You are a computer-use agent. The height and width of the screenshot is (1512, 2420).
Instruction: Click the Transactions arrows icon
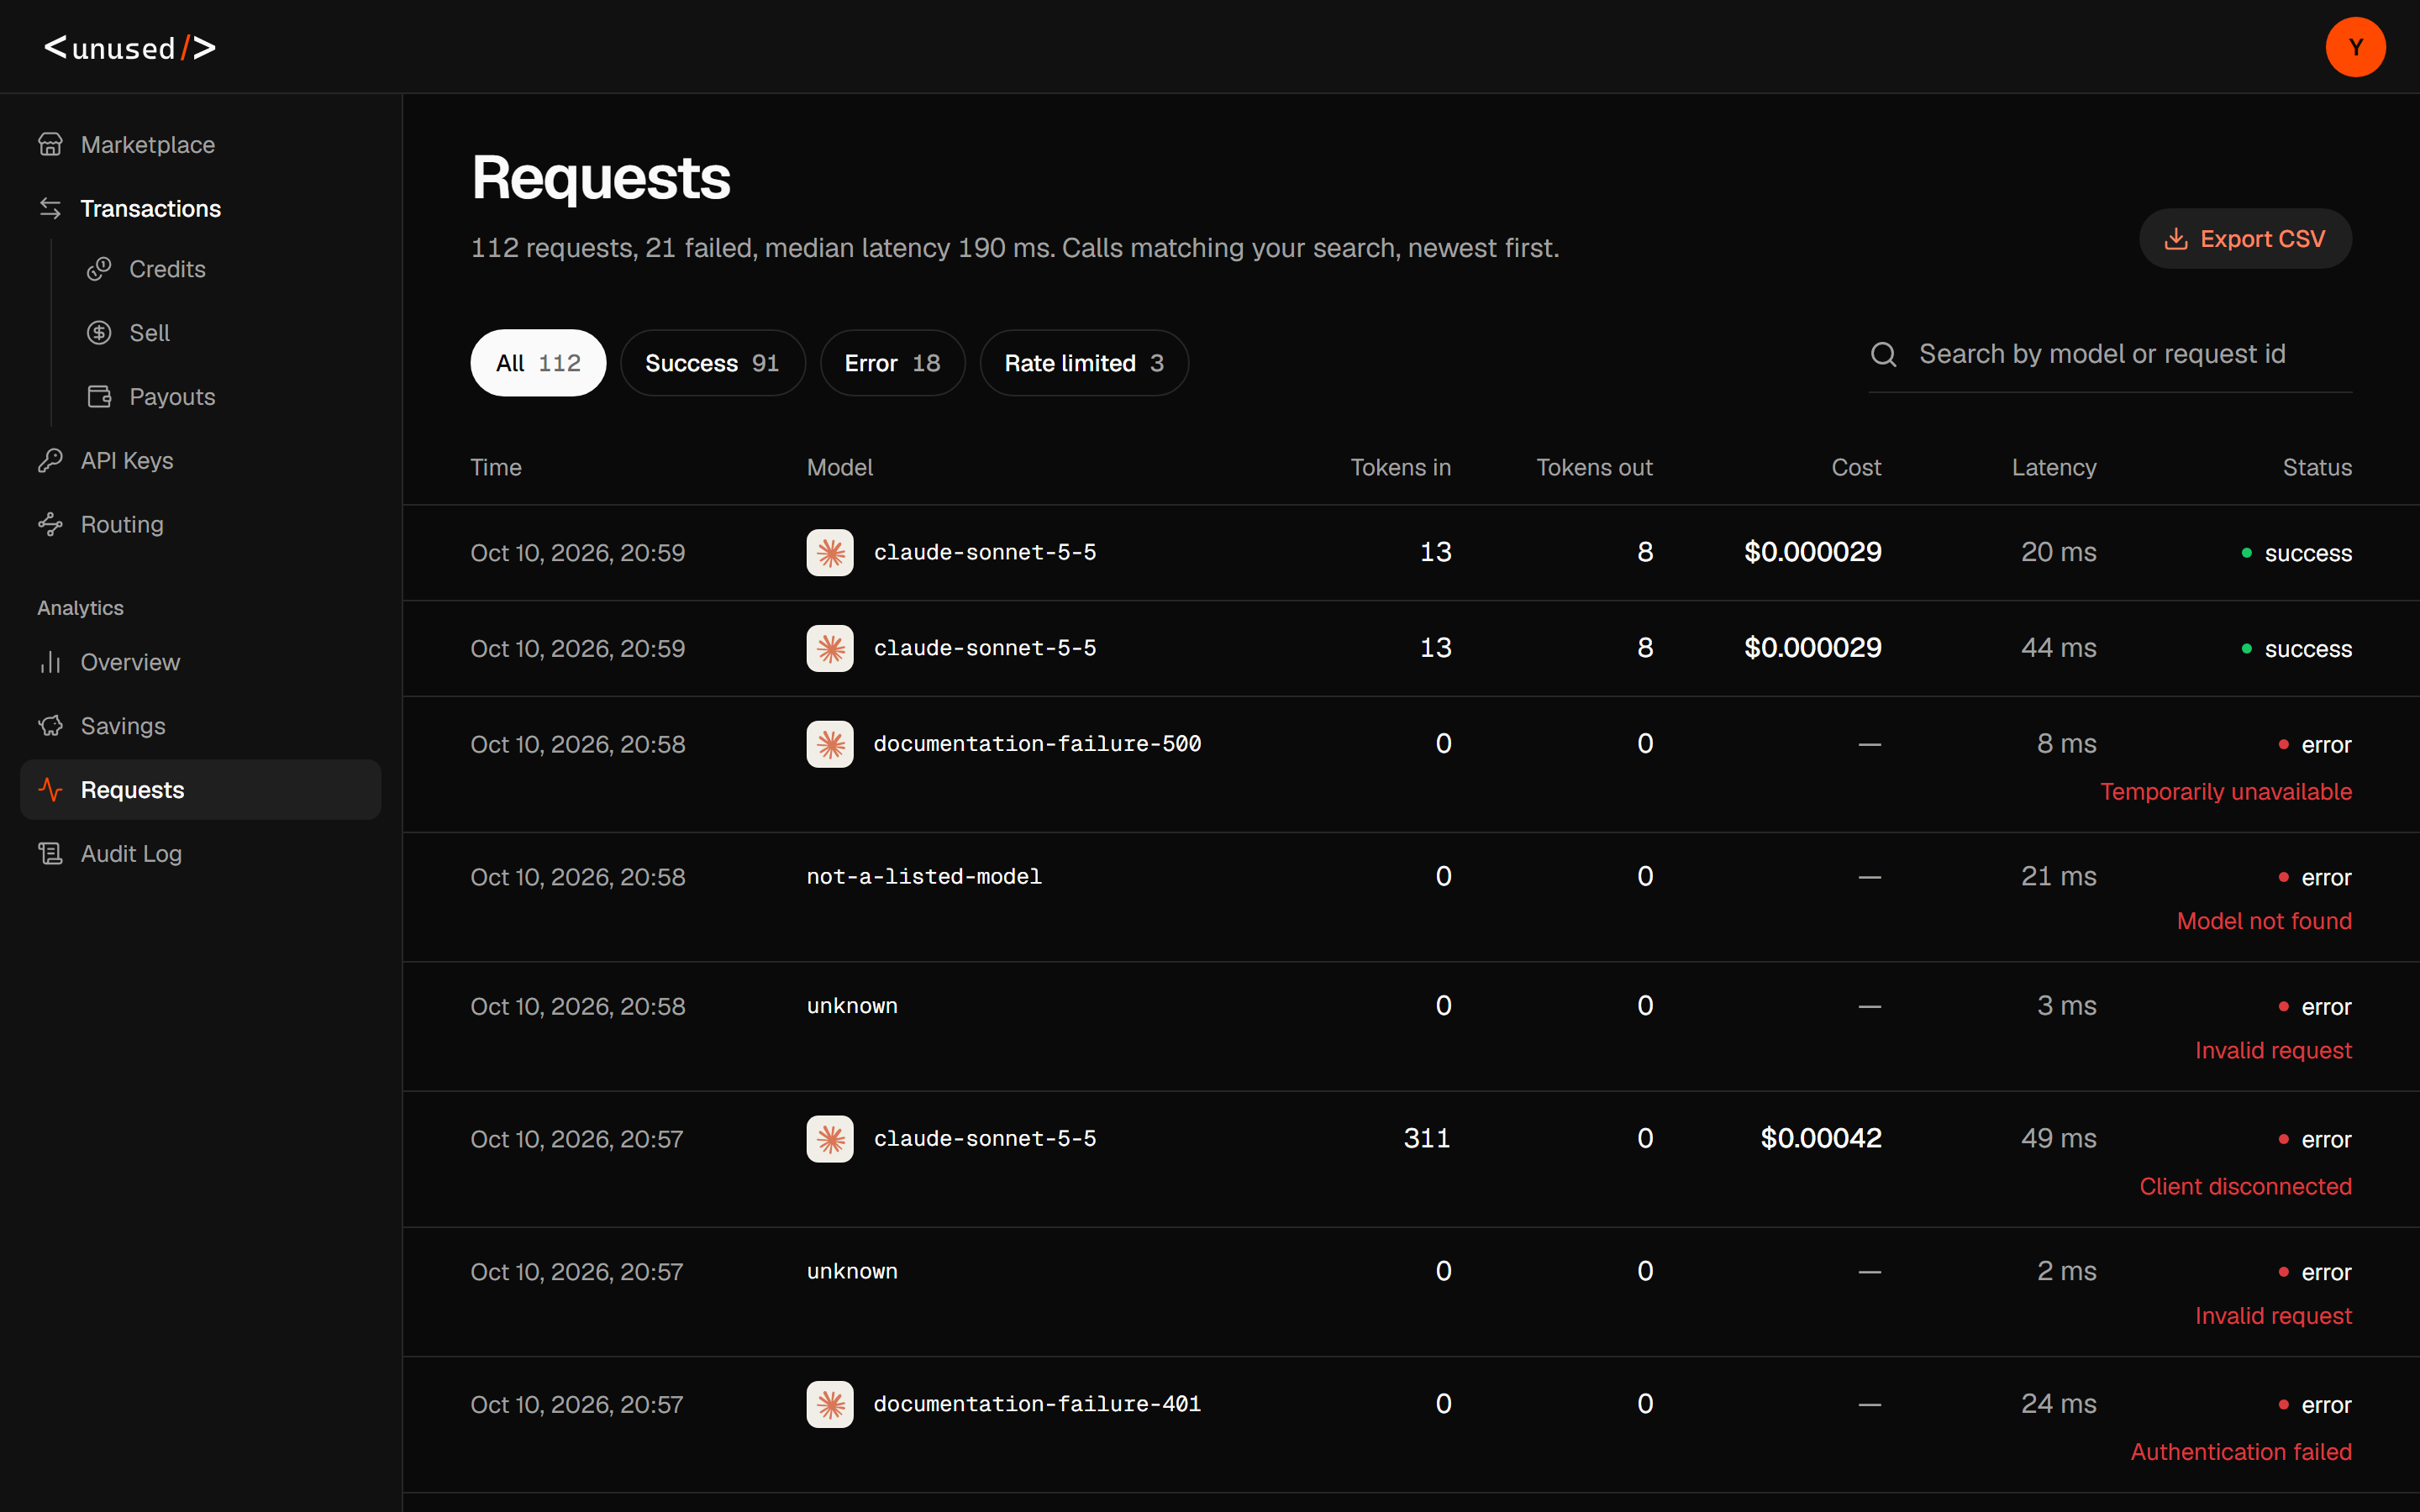[50, 208]
